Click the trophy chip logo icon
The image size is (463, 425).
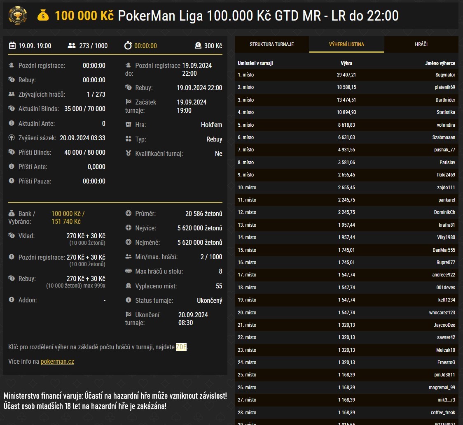18,16
